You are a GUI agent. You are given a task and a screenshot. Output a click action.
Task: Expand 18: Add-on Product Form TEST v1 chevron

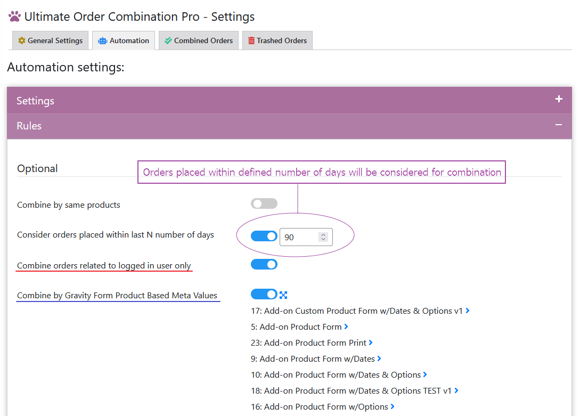click(x=456, y=390)
